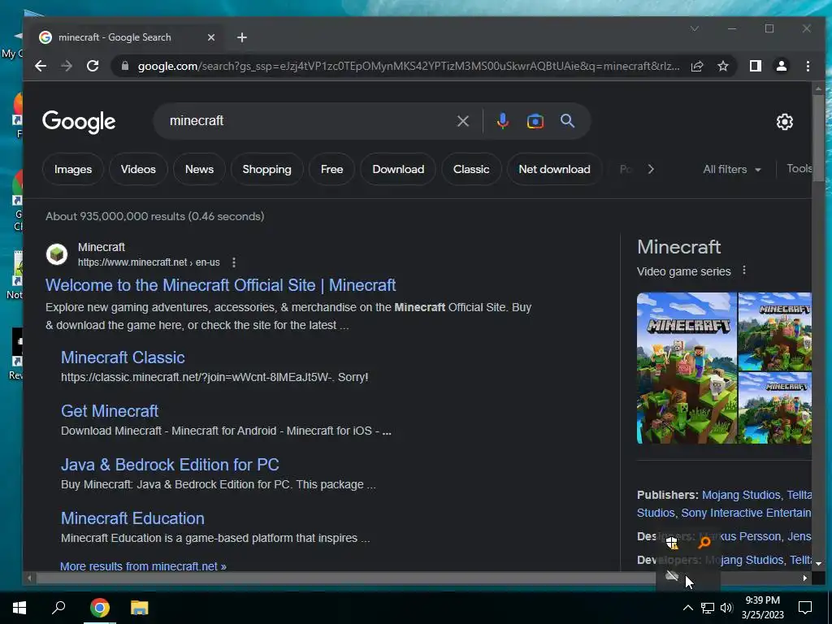Open the Minecraft Education link

(x=132, y=518)
